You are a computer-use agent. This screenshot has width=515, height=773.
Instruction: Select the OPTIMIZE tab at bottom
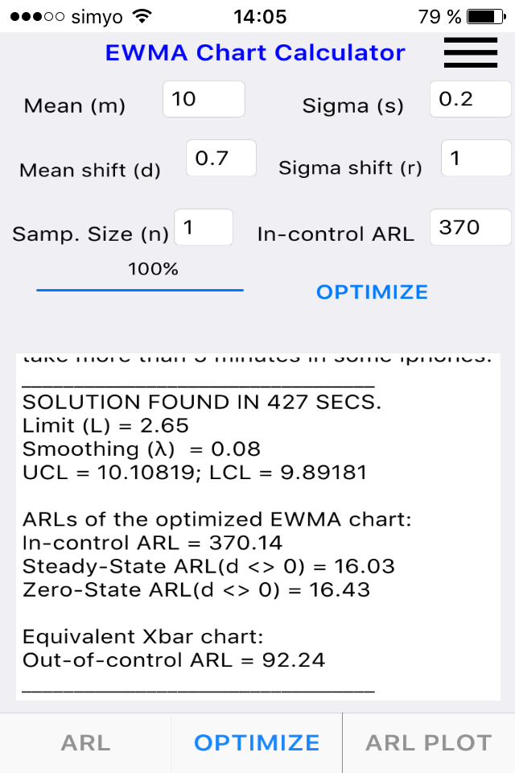(x=257, y=742)
